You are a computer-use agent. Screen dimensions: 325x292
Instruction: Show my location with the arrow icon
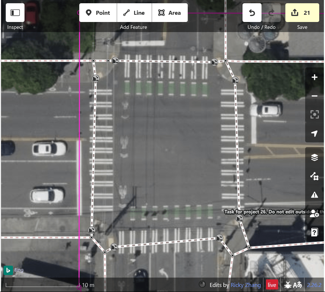click(x=315, y=133)
